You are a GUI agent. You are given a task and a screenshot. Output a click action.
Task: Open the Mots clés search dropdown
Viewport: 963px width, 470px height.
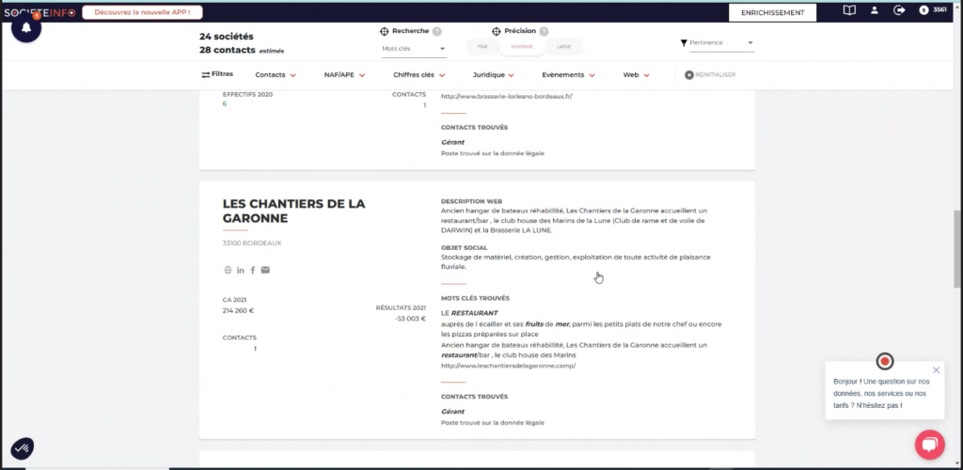pos(413,48)
